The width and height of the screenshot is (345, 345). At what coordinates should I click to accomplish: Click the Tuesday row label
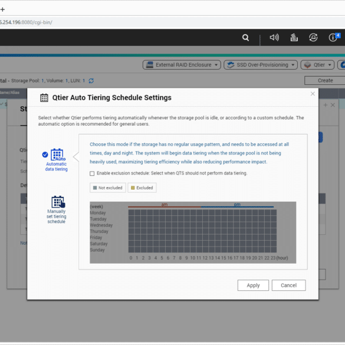tap(98, 219)
